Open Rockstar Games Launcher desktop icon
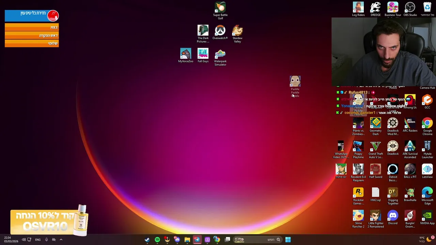This screenshot has height=245, width=436. click(x=358, y=196)
